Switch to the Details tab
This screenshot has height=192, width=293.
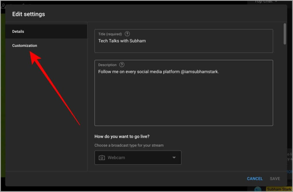[46, 31]
